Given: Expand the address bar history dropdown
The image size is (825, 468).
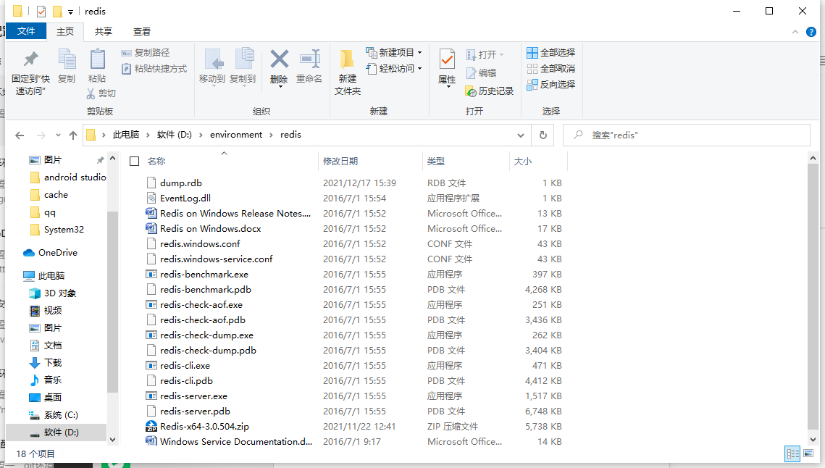Looking at the screenshot, I should 520,135.
